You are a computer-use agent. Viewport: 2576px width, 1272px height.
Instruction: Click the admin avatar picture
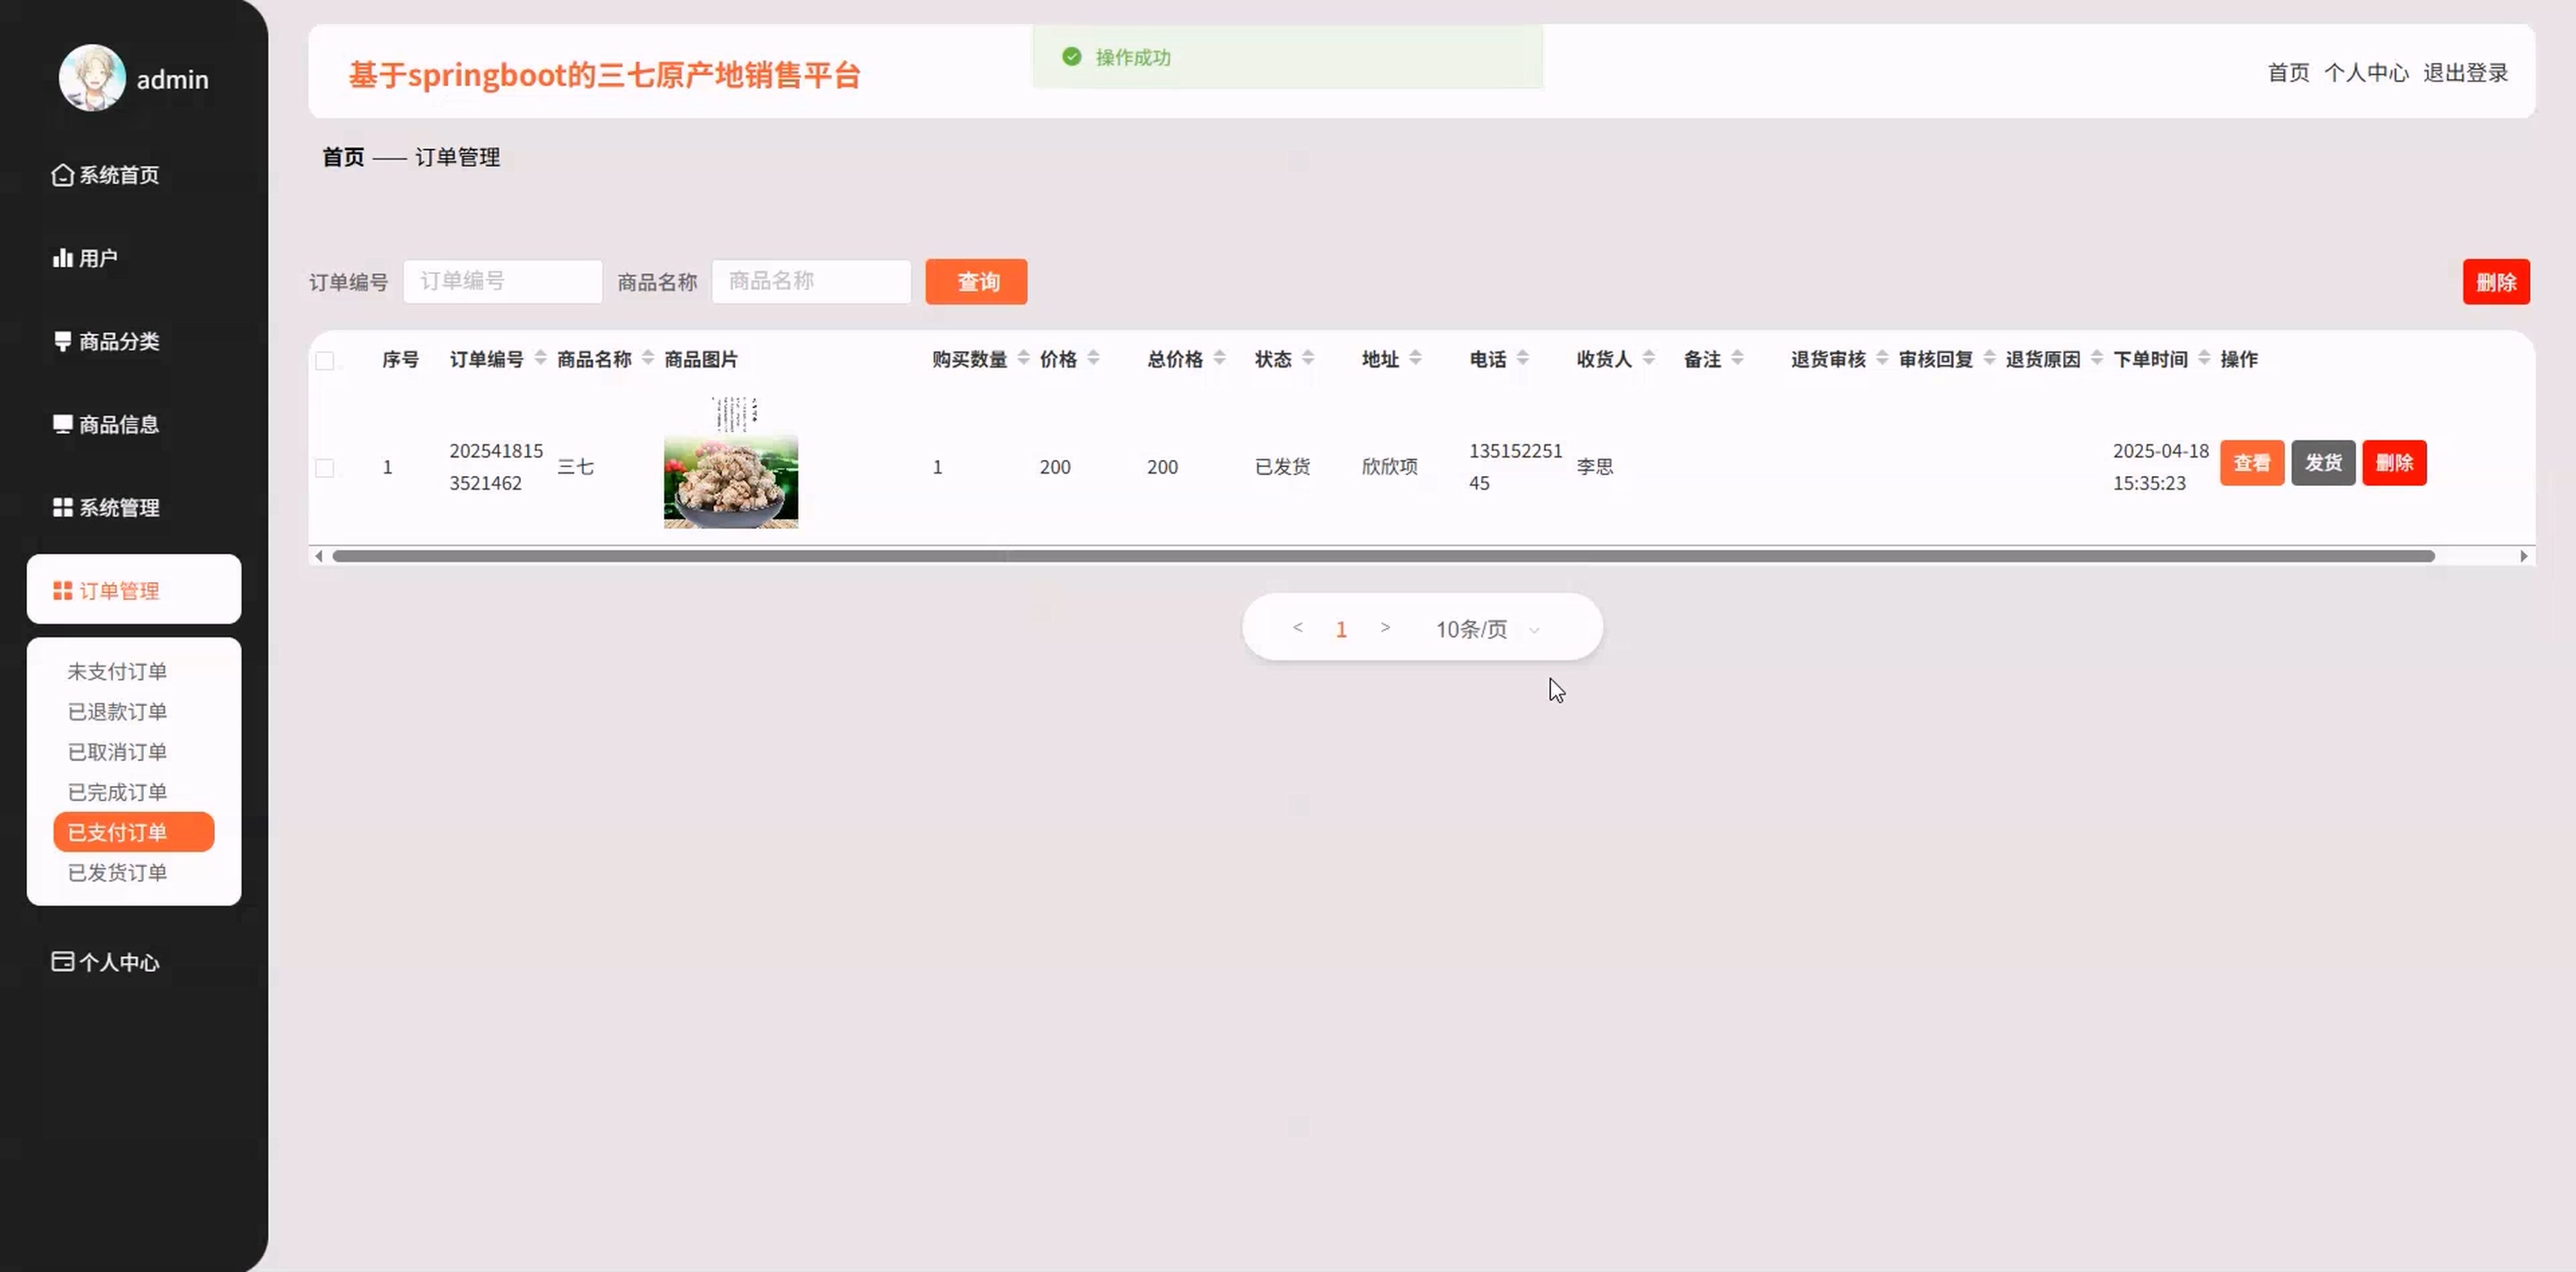92,78
